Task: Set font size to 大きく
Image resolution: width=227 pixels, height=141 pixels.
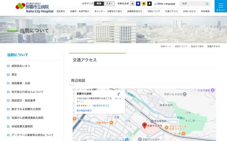Action: click(x=110, y=4)
